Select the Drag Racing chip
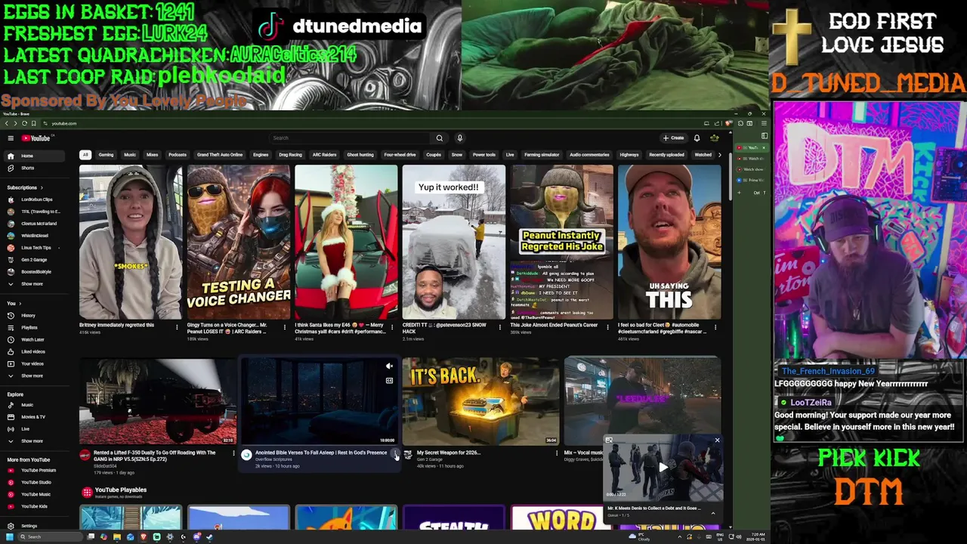This screenshot has height=544, width=967. click(290, 155)
